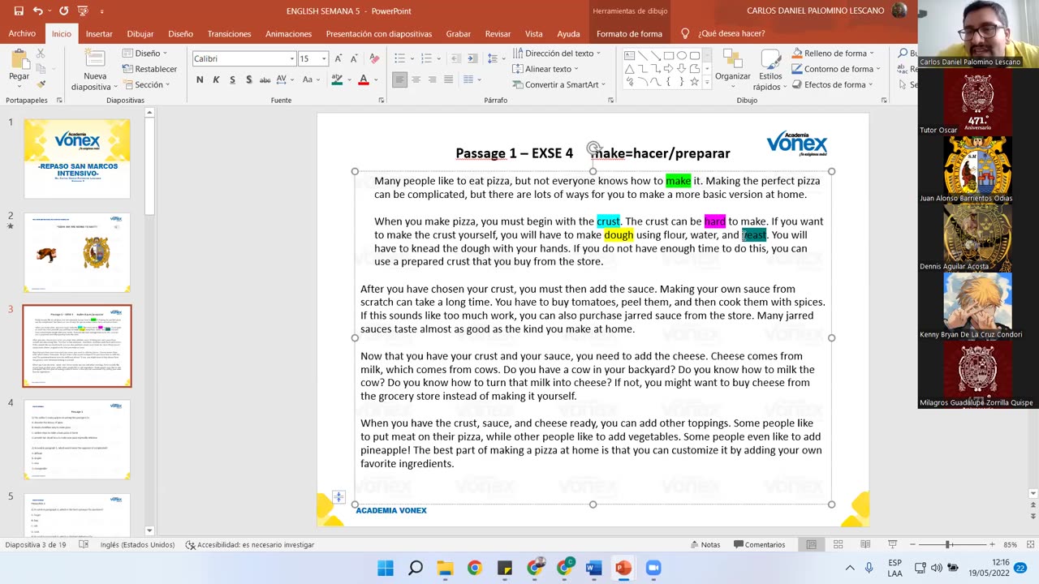1039x584 pixels.
Task: Justify the paragraph text icon
Action: pos(448,79)
